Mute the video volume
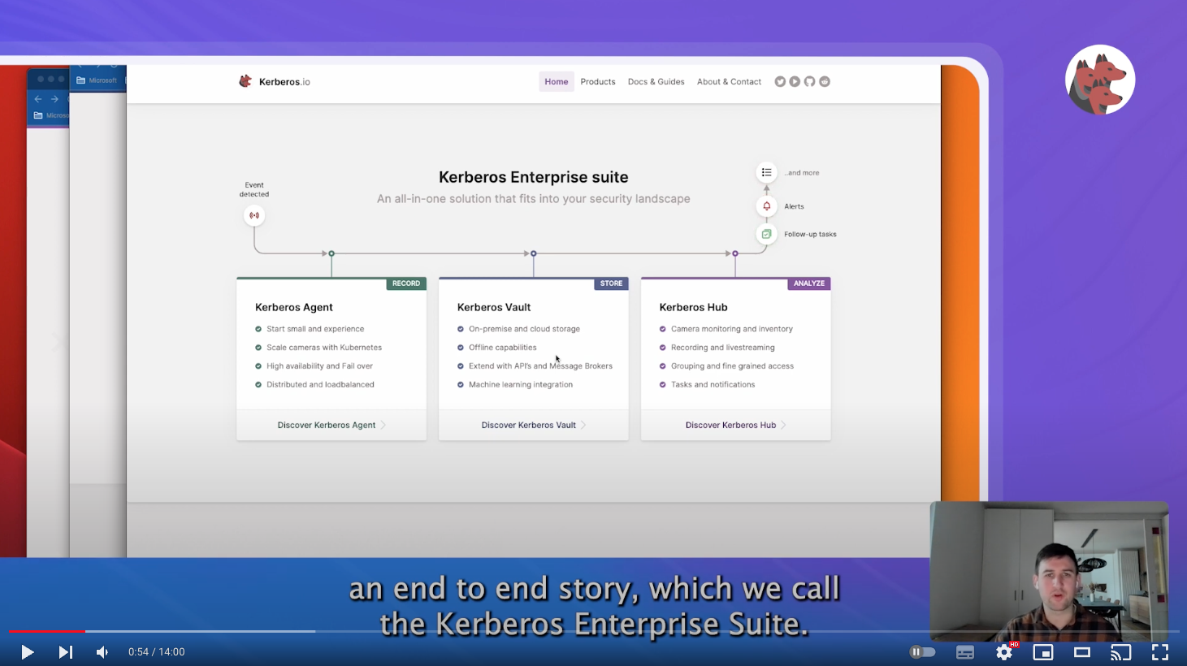The image size is (1187, 666). click(x=102, y=651)
